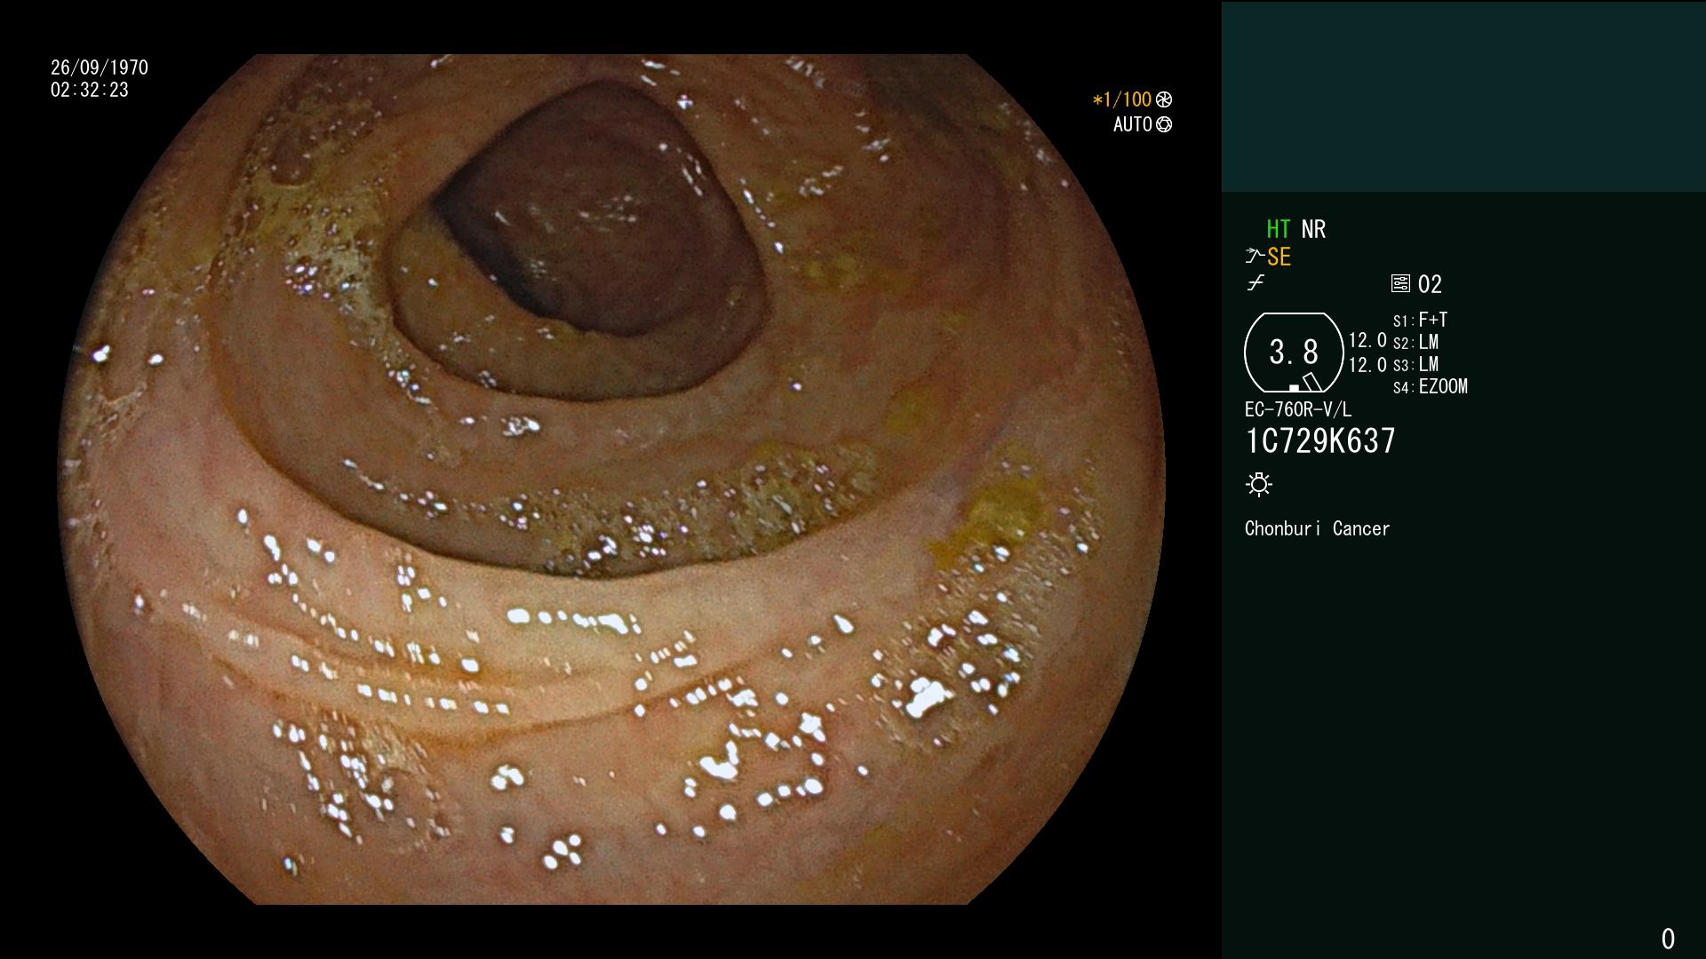This screenshot has height=959, width=1706.
Task: Click the scope tip diagram showing 3.8
Action: [1294, 353]
